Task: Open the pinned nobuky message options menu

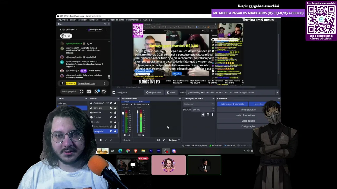Action: [x=104, y=83]
